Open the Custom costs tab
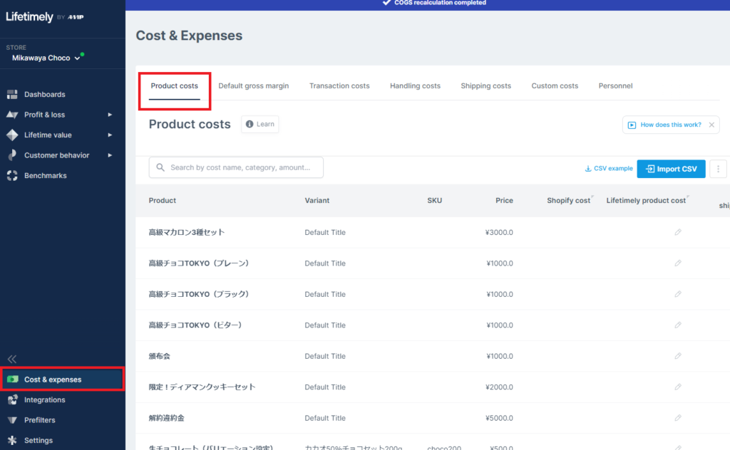This screenshot has width=730, height=450. 555,85
